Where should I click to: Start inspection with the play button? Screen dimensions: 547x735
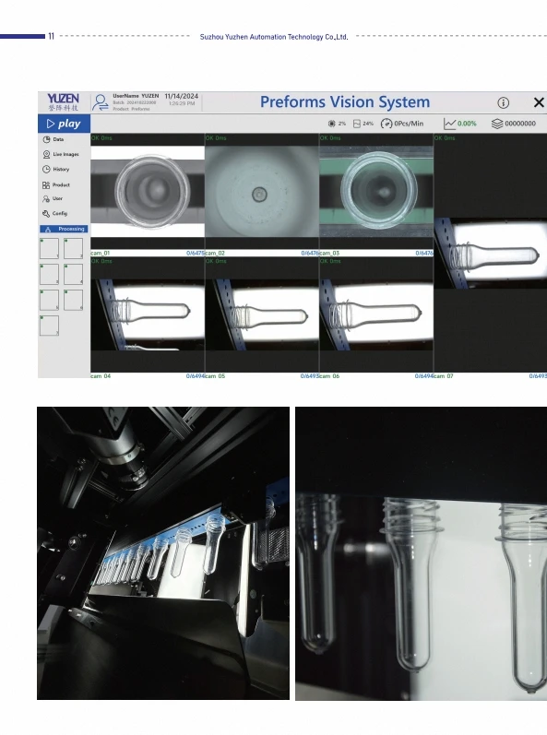tap(64, 124)
